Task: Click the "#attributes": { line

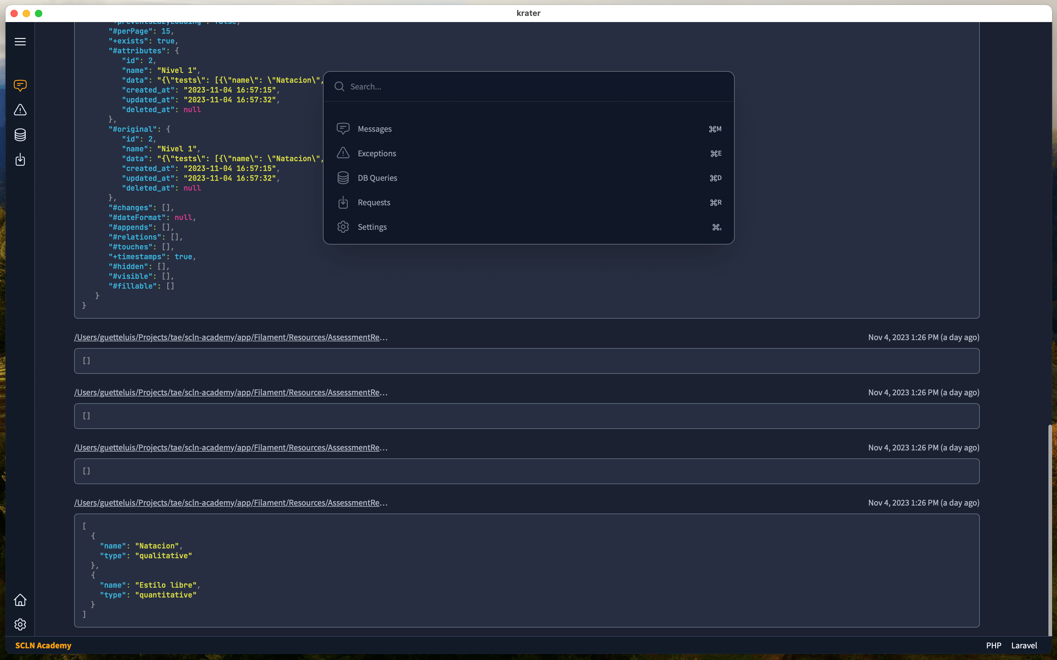Action: point(144,51)
